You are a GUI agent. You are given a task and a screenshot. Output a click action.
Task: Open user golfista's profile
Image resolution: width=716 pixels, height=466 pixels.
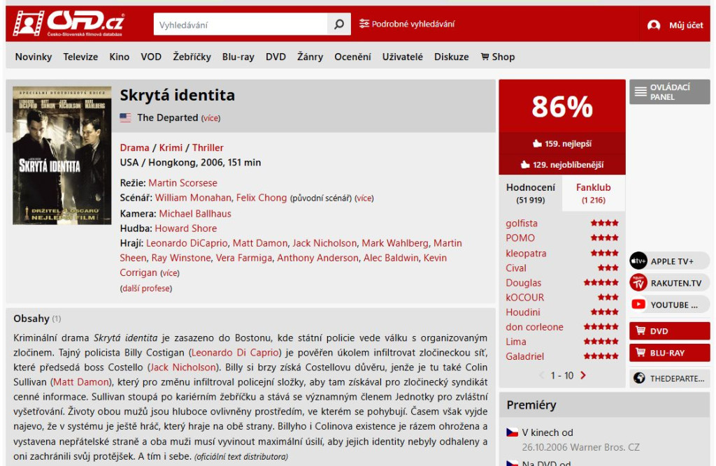click(x=522, y=223)
